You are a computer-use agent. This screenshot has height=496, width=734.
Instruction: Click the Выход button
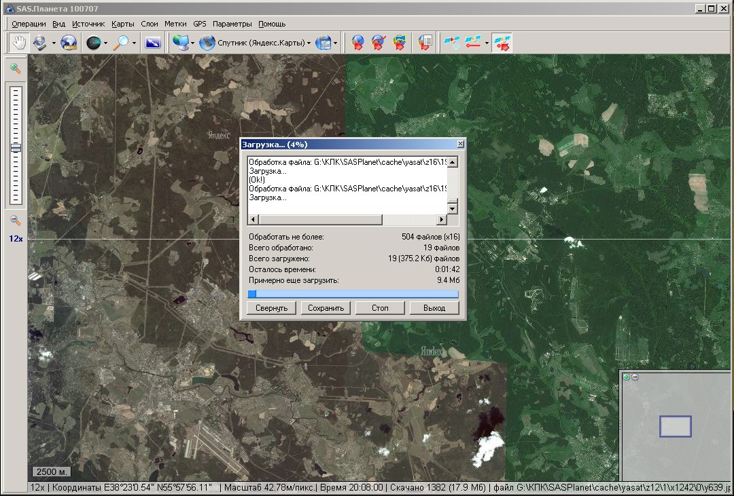pos(434,308)
